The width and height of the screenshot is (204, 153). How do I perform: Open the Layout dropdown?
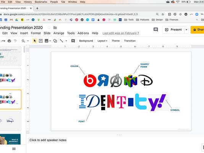pyautogui.click(x=102, y=41)
